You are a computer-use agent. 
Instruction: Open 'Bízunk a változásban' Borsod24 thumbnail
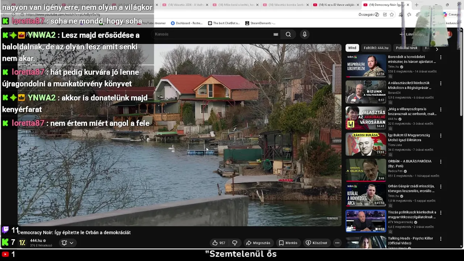point(366,92)
